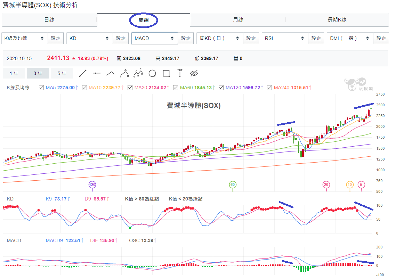Switch to the 日線 tab
396x279 pixels.
point(49,20)
